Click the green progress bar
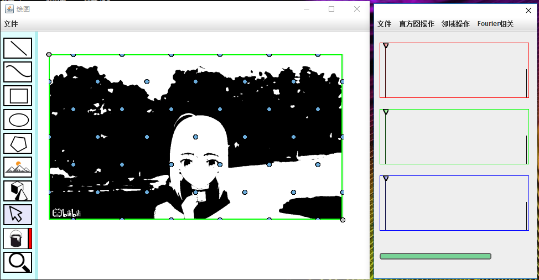Image resolution: width=539 pixels, height=280 pixels. 436,256
